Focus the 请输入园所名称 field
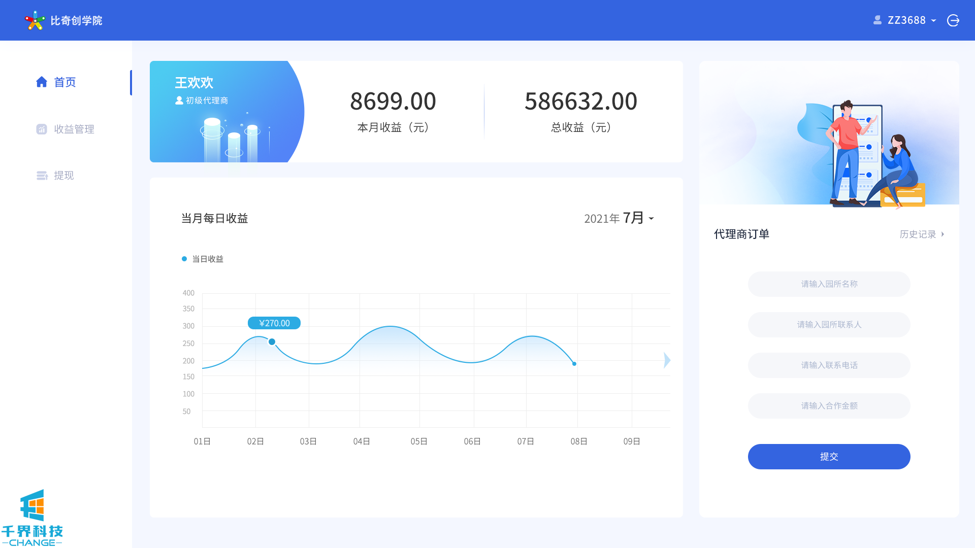975x548 pixels. coord(829,284)
